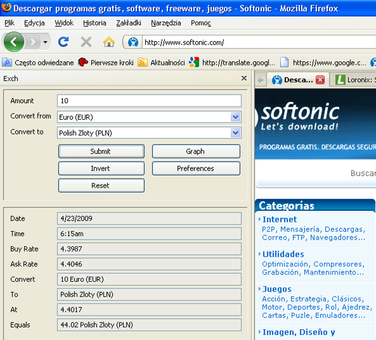Open the Internet category link
Screen dimensions: 376x340
pyautogui.click(x=279, y=219)
